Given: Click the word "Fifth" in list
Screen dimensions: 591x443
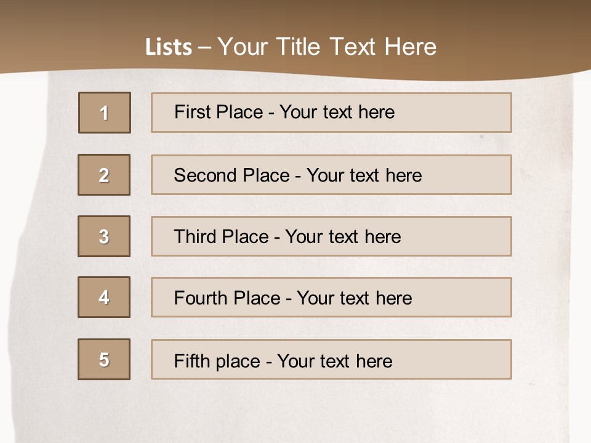Looking at the screenshot, I should 190,361.
